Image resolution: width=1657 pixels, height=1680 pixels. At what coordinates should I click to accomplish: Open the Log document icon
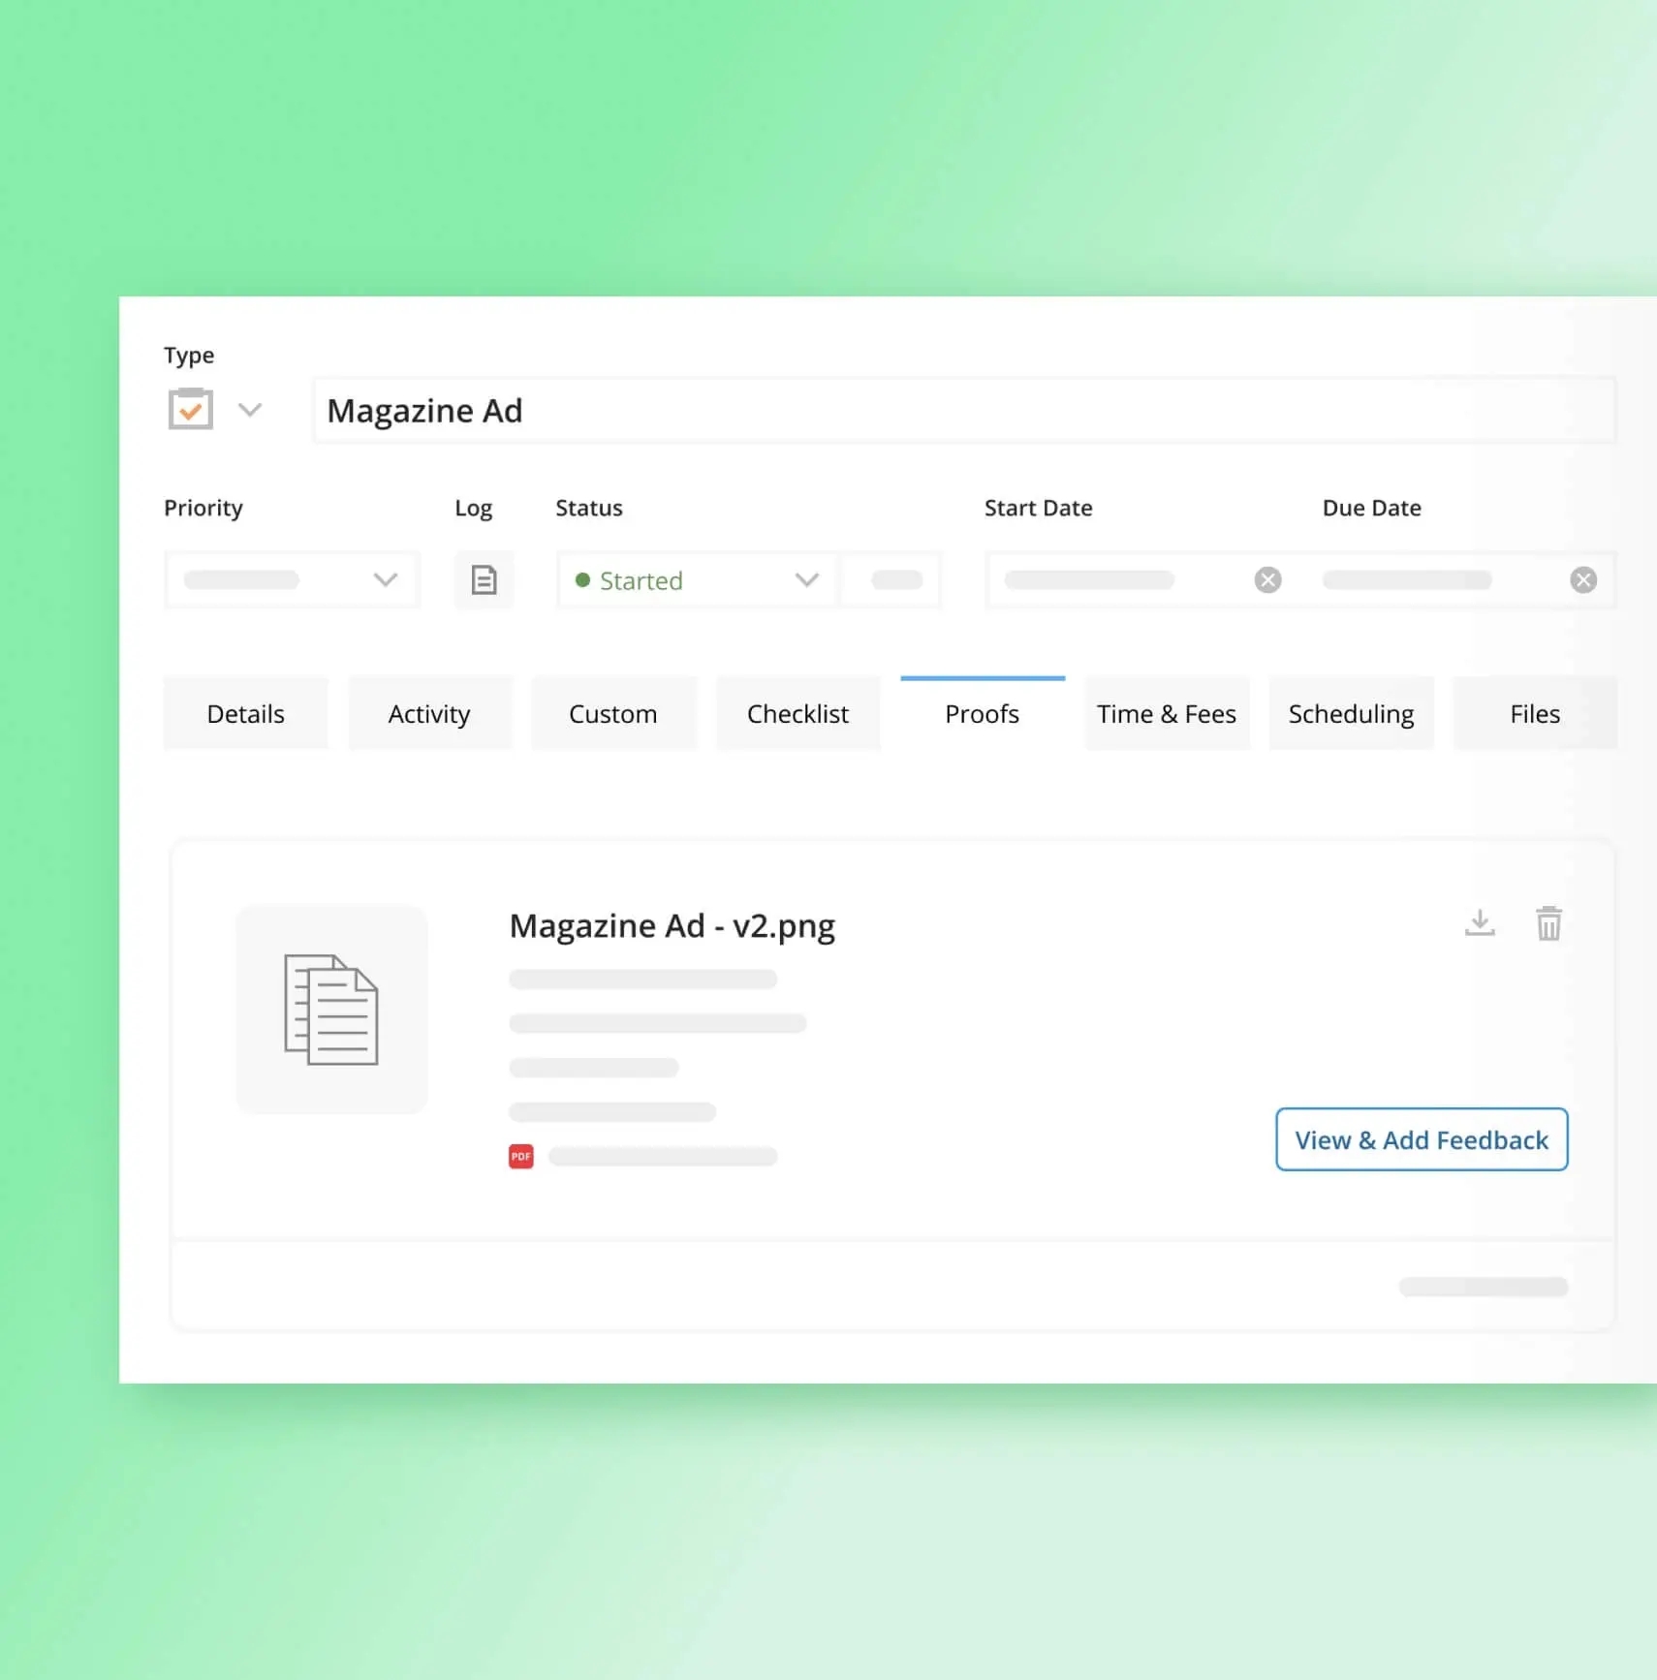(x=484, y=579)
